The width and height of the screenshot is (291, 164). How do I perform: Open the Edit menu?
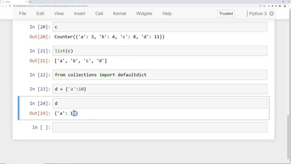tap(40, 14)
